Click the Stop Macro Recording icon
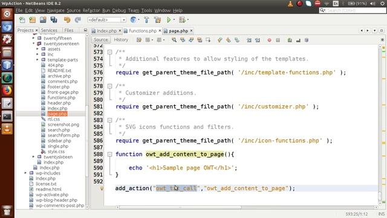The image size is (387, 218). coord(278,40)
